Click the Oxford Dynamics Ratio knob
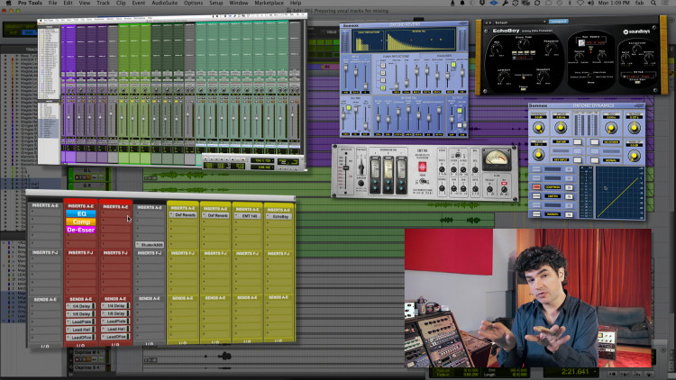676x380 pixels. click(x=538, y=155)
